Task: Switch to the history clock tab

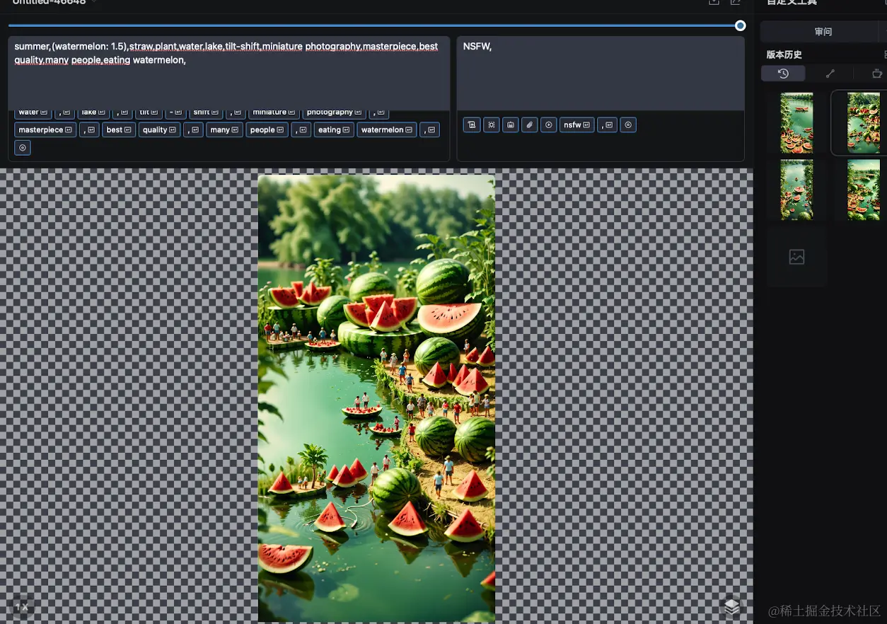Action: pyautogui.click(x=783, y=74)
